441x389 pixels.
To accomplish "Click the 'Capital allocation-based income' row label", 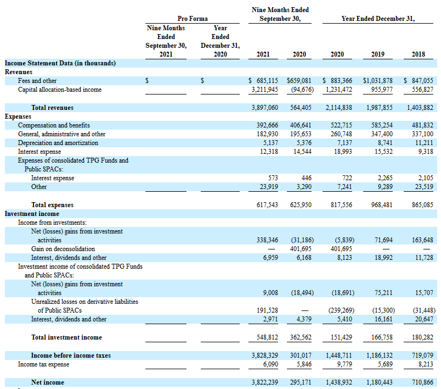I will (60, 90).
